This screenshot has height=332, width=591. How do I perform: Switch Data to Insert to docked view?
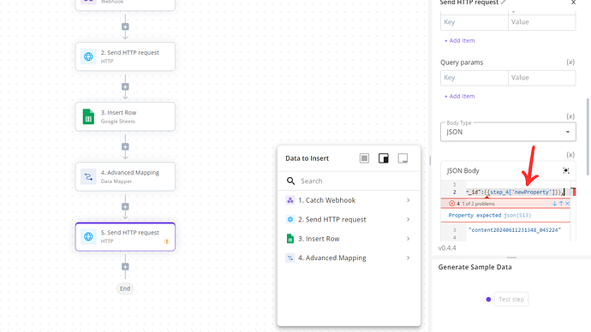pos(384,158)
